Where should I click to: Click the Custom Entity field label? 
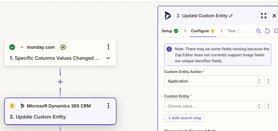coord(177,96)
